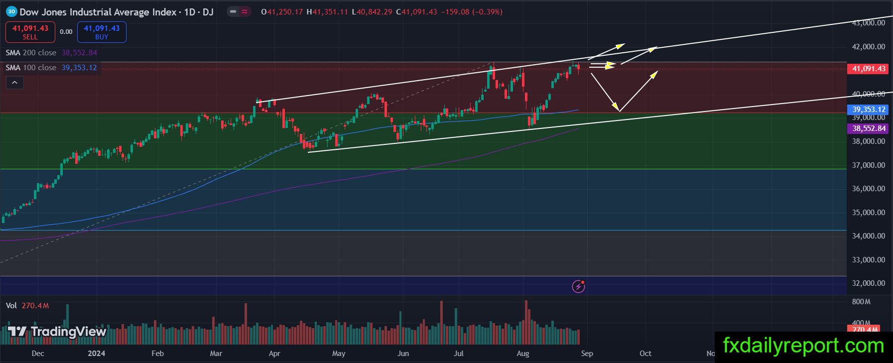893x363 pixels.
Task: Click the Mar label on the time axis
Action: pos(216,354)
